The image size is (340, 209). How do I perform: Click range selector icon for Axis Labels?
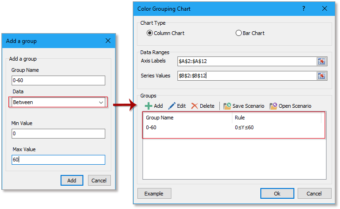(321, 61)
